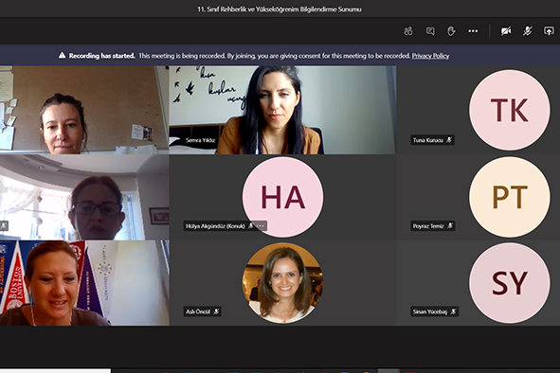Open the Privacy Policy link
This screenshot has height=373, width=560.
(x=430, y=56)
